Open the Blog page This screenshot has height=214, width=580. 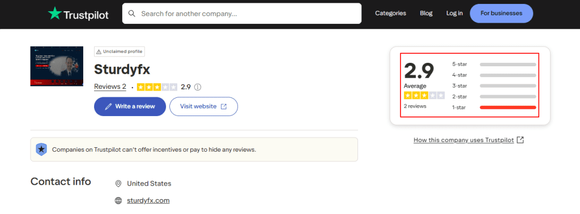[426, 14]
